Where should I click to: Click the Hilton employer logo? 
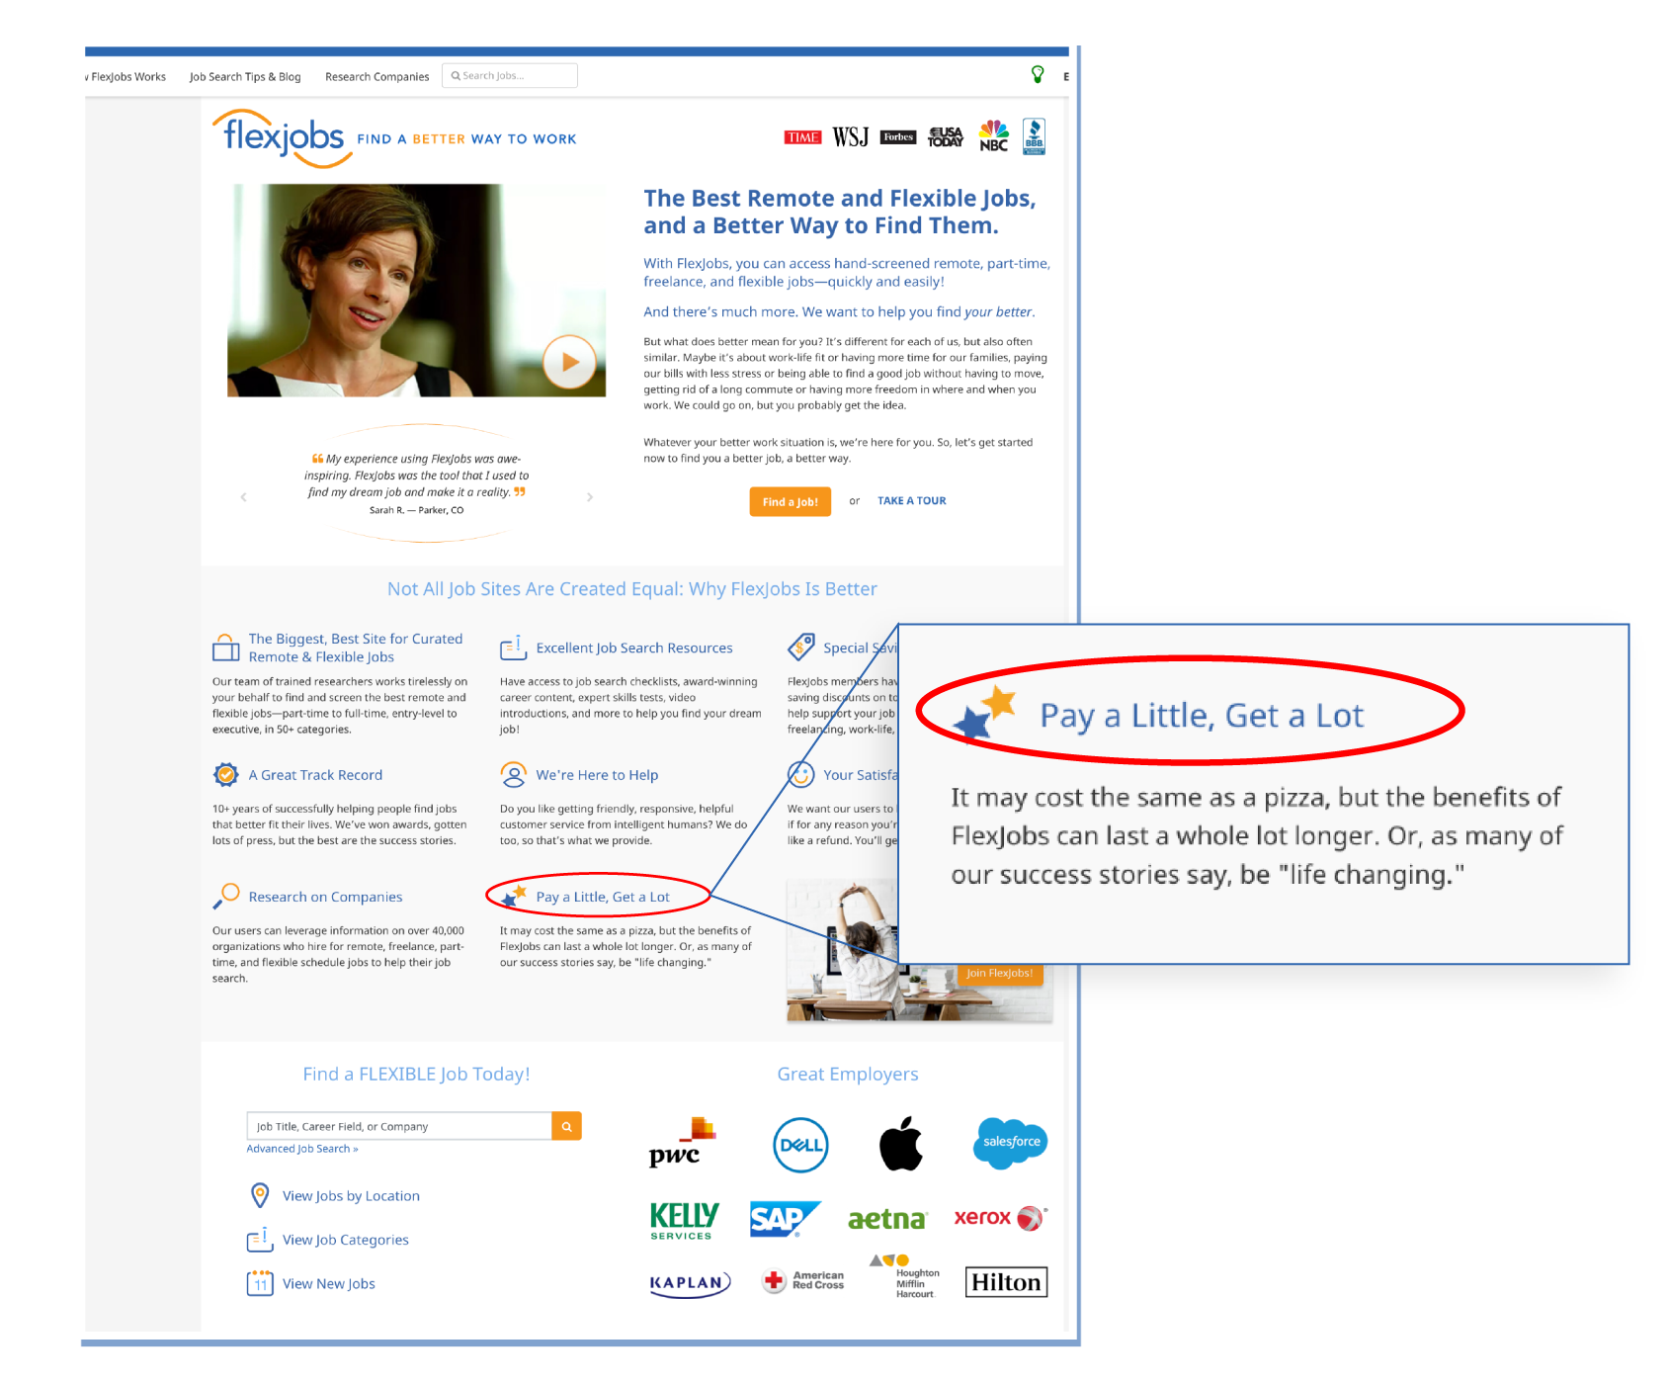(1006, 1281)
